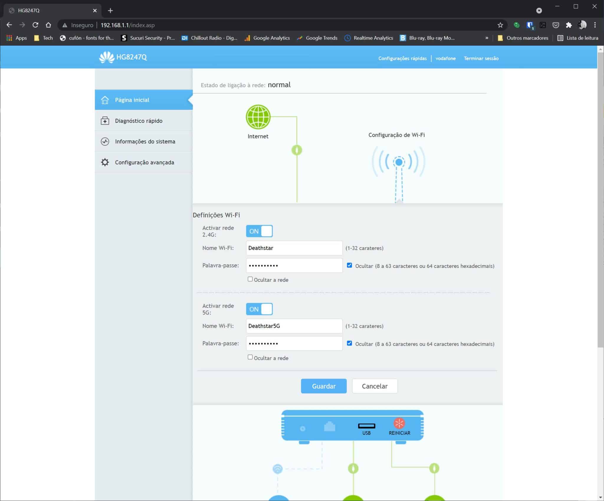Open Diagnóstico rápido panel

click(x=138, y=120)
